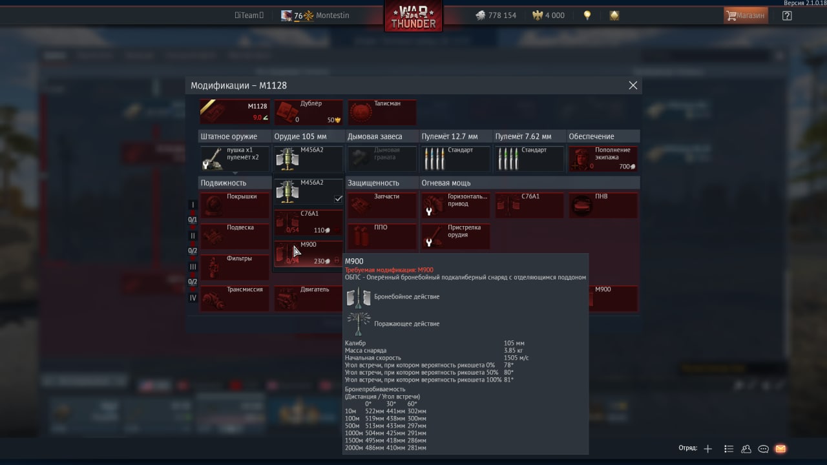Click the iTeam squadron tag
The height and width of the screenshot is (465, 827).
(249, 15)
